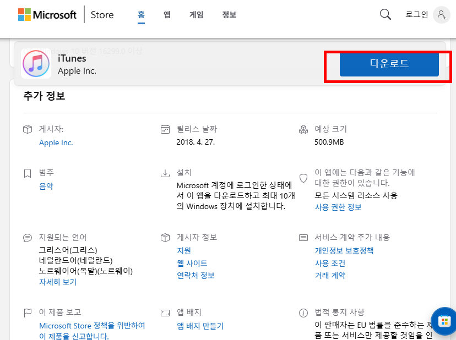Click the publisher box icon beside 게시자:
The image size is (456, 340).
[x=28, y=129]
